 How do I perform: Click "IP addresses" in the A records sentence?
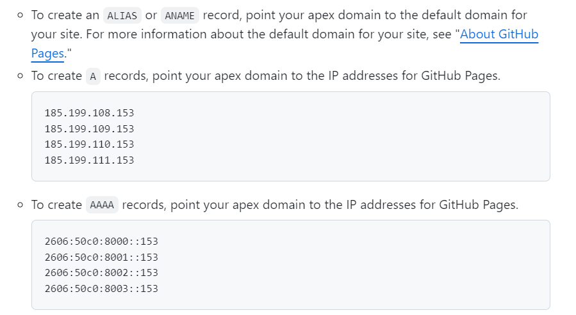click(365, 77)
